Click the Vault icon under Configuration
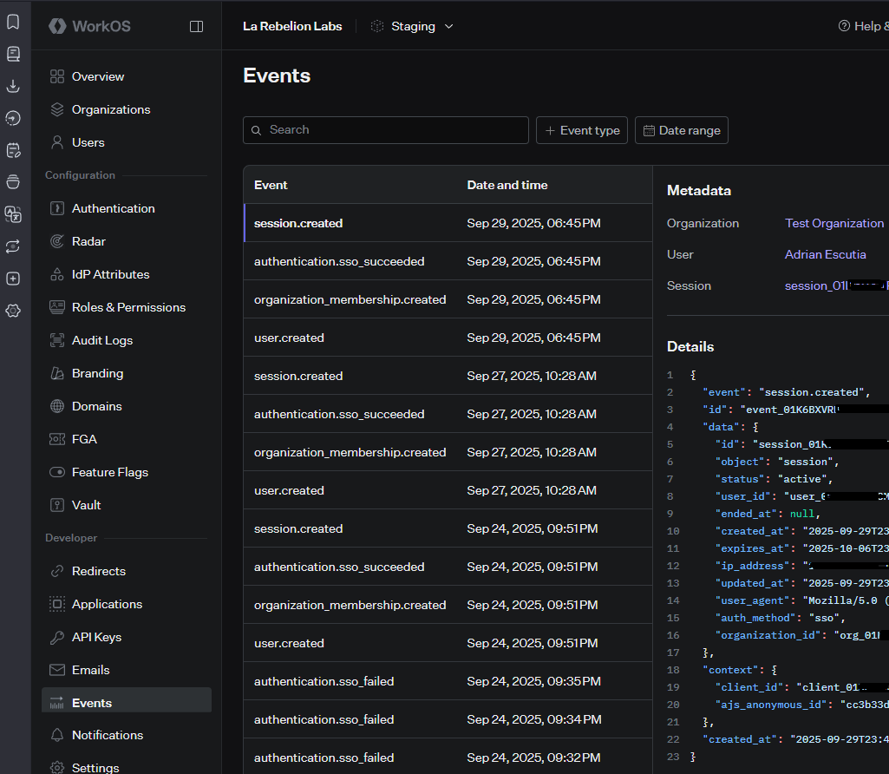889x774 pixels. (x=57, y=505)
